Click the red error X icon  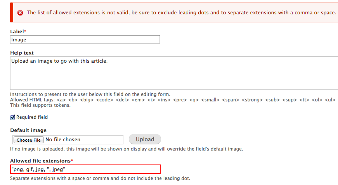(x=20, y=13)
